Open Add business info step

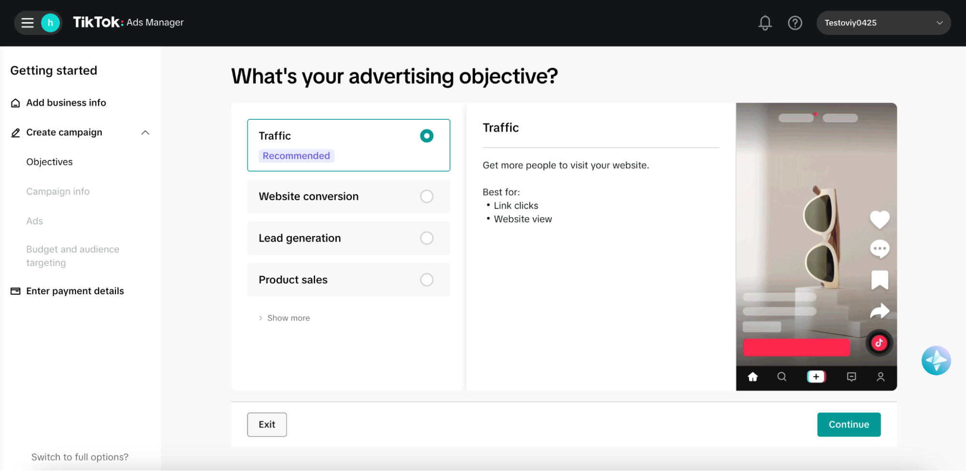pos(66,103)
